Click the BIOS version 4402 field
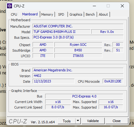Screen dimensions: 134x127 (x=78, y=76)
